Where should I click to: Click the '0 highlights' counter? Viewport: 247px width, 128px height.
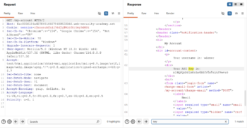pyautogui.click(x=113, y=122)
